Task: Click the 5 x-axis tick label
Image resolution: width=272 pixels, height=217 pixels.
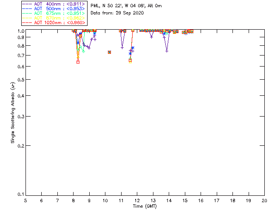Action: pyautogui.click(x=25, y=200)
